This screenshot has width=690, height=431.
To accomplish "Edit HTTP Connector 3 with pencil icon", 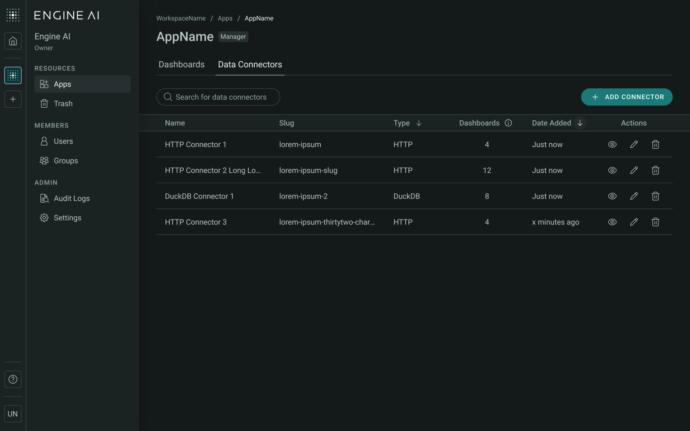I will [x=634, y=222].
